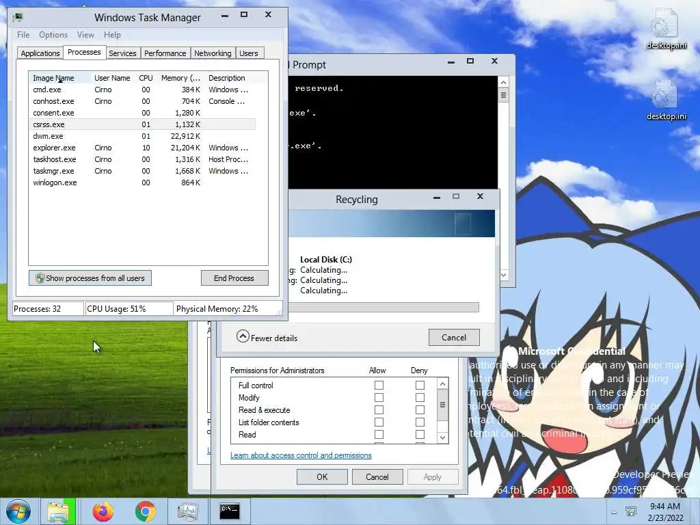Open the Options menu in Task Manager
The height and width of the screenshot is (525, 700).
click(53, 35)
